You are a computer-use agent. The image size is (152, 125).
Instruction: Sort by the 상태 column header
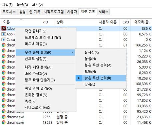(76, 22)
